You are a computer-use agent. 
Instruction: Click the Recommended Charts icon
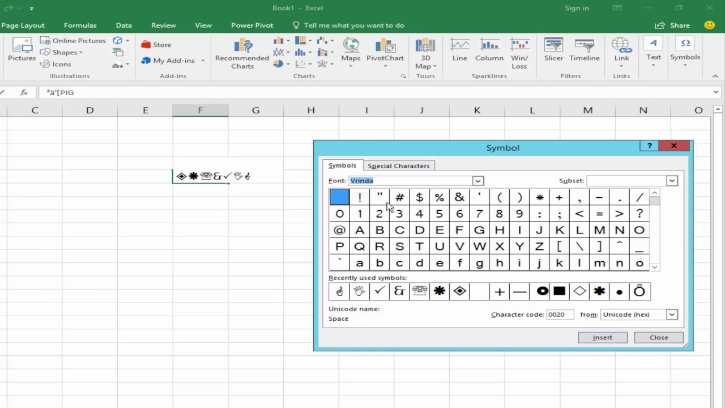[x=242, y=53]
